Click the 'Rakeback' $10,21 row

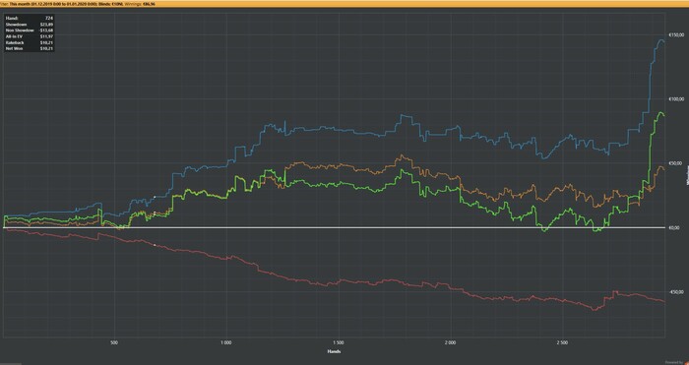point(29,42)
